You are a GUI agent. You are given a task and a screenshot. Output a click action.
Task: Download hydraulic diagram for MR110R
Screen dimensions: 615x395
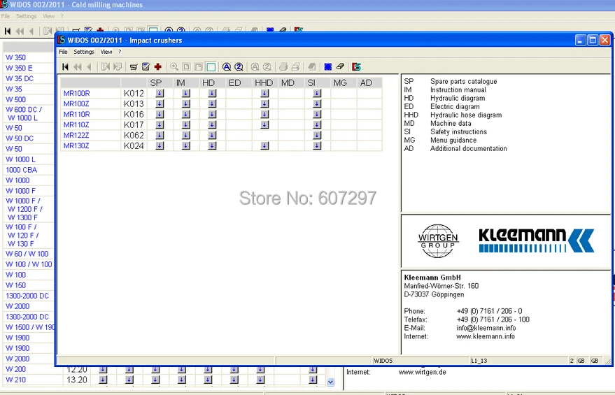(212, 115)
